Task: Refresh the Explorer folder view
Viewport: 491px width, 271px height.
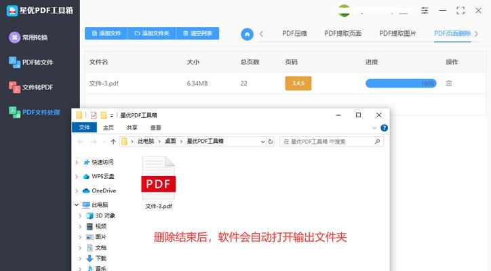Action: (x=270, y=142)
